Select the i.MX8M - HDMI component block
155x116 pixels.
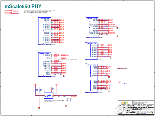tap(44, 64)
